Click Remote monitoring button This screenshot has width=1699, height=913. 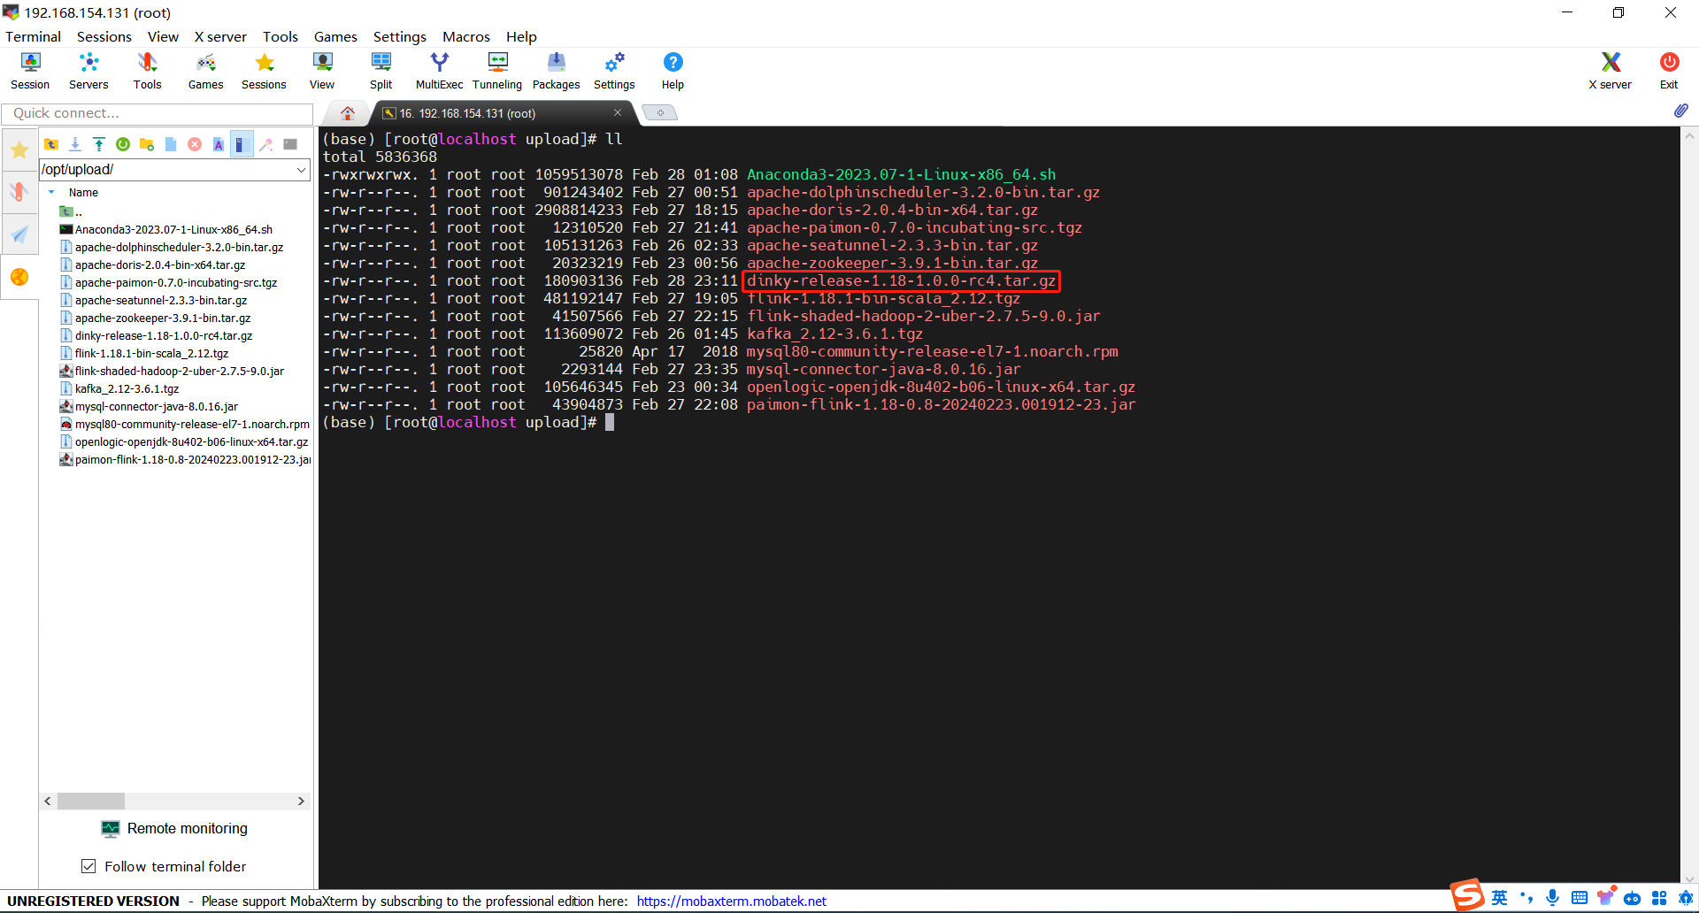coord(174,828)
